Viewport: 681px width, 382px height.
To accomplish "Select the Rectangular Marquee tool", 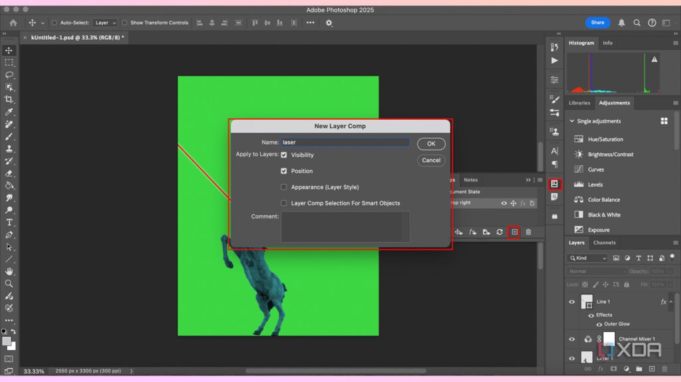I will pos(9,62).
